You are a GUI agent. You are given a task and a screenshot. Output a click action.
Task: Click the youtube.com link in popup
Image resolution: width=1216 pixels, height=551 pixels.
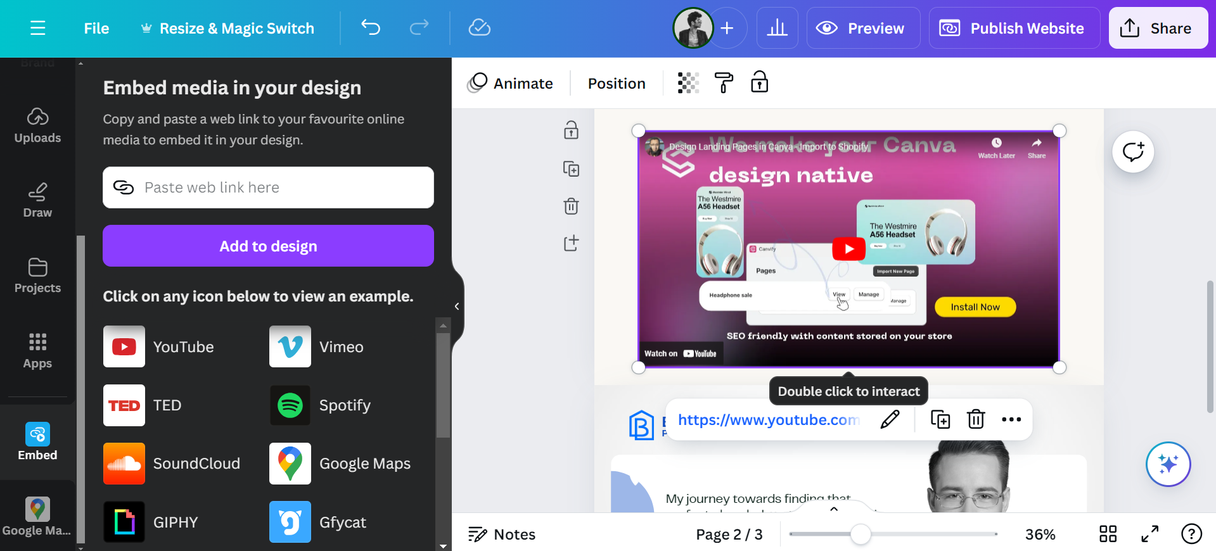tap(769, 420)
